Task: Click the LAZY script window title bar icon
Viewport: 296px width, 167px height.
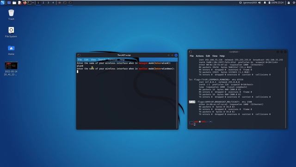Action: pos(79,55)
